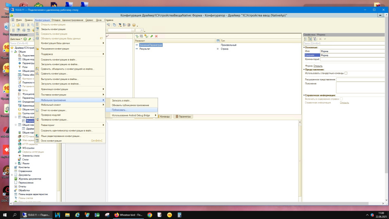Toggle Включать в содержание справки checkbox
The width and height of the screenshot is (389, 219).
tap(342, 99)
